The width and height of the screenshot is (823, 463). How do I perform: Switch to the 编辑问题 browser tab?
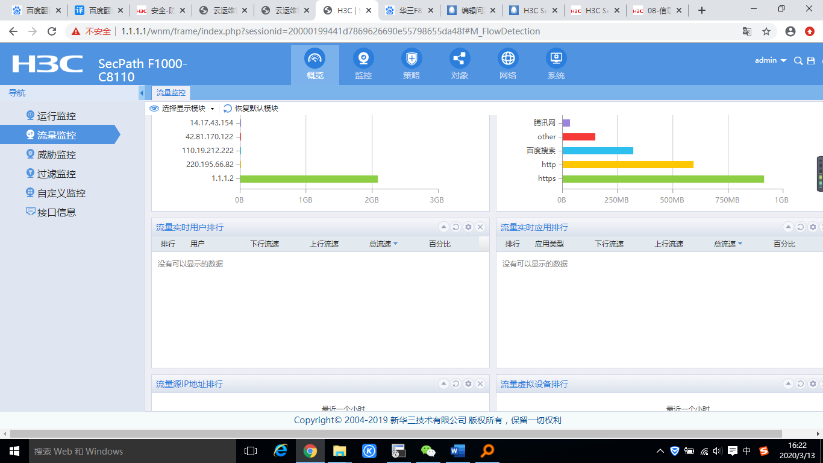pos(472,10)
